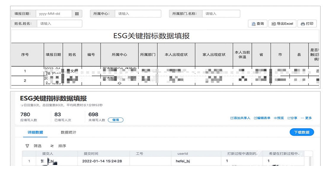329x172 pixels.
Task: Click the 排序 sort icon
Action: pyautogui.click(x=52, y=146)
